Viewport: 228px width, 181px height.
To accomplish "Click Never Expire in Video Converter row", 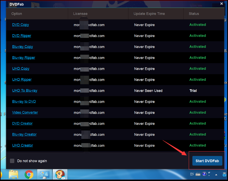I will tap(144, 113).
